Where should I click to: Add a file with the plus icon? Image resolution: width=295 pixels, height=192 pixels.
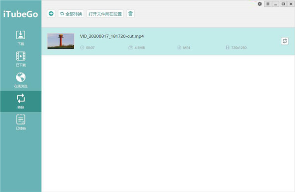tap(51, 14)
